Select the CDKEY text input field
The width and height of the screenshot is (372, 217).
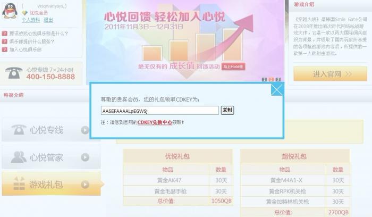[x=159, y=111]
